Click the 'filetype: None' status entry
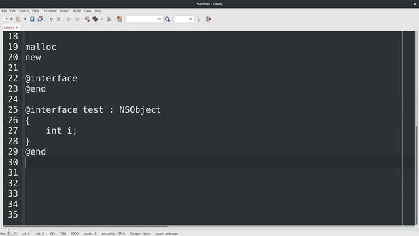The height and width of the screenshot is (236, 419). click(140, 233)
